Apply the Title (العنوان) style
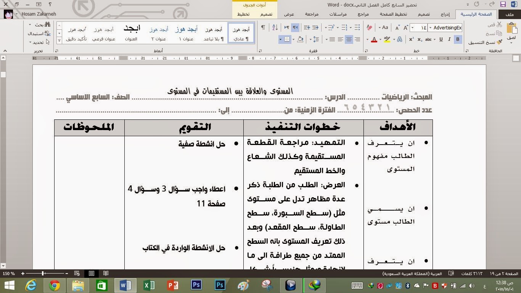The width and height of the screenshot is (521, 293). (132, 33)
